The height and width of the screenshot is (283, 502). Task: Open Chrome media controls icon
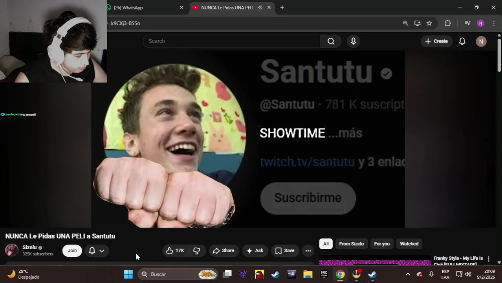tap(467, 23)
